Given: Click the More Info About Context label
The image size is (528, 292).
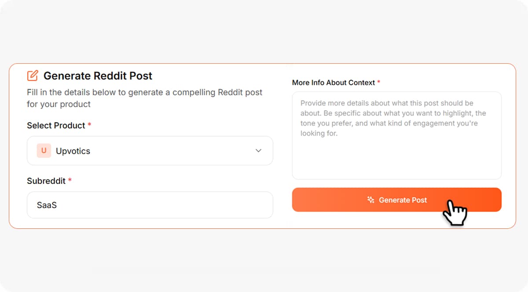Looking at the screenshot, I should point(334,83).
